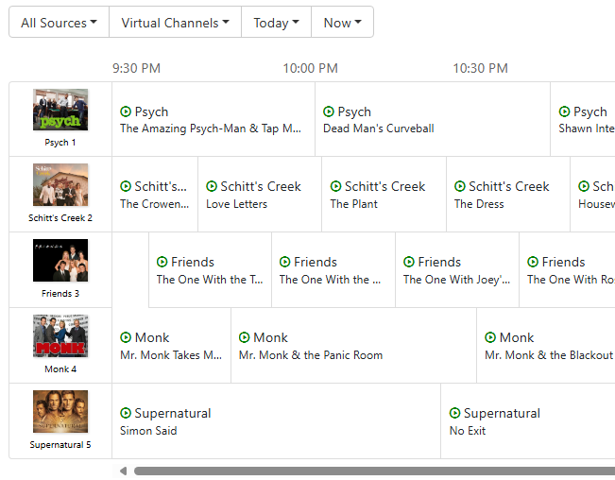
Task: Select the Schitt's Creek 2 channel thumbnail
Action: tap(60, 185)
